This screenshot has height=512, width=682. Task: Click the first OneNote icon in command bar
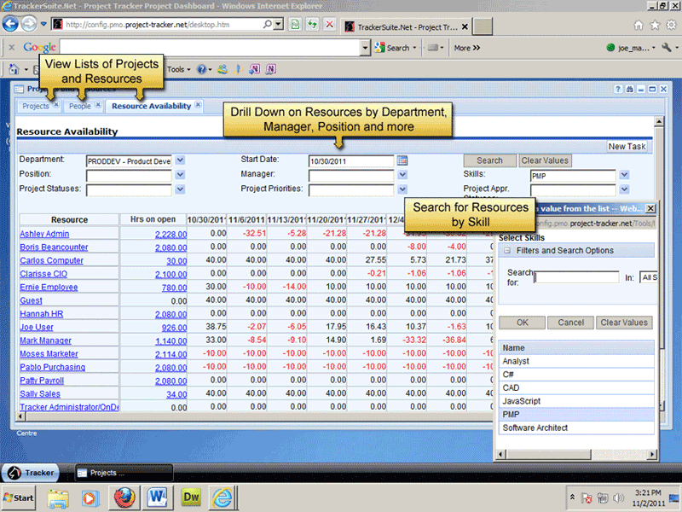coord(254,69)
